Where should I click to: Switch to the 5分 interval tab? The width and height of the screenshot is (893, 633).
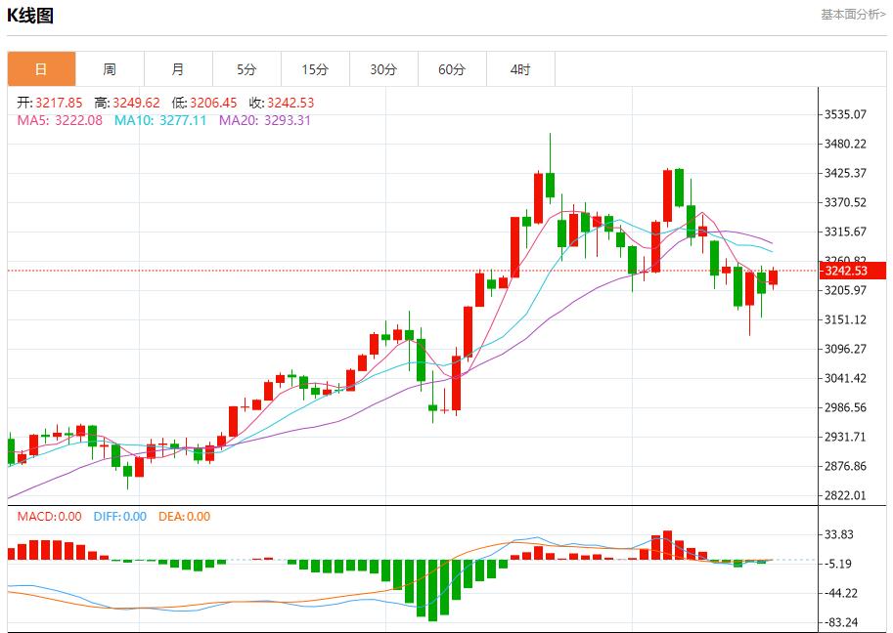pyautogui.click(x=246, y=69)
